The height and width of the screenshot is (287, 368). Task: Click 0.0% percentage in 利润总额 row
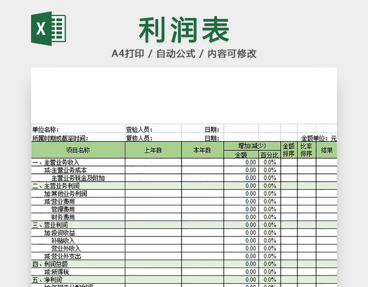pos(270,264)
